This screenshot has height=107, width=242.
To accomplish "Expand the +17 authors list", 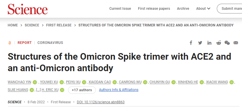I will [82, 90].
